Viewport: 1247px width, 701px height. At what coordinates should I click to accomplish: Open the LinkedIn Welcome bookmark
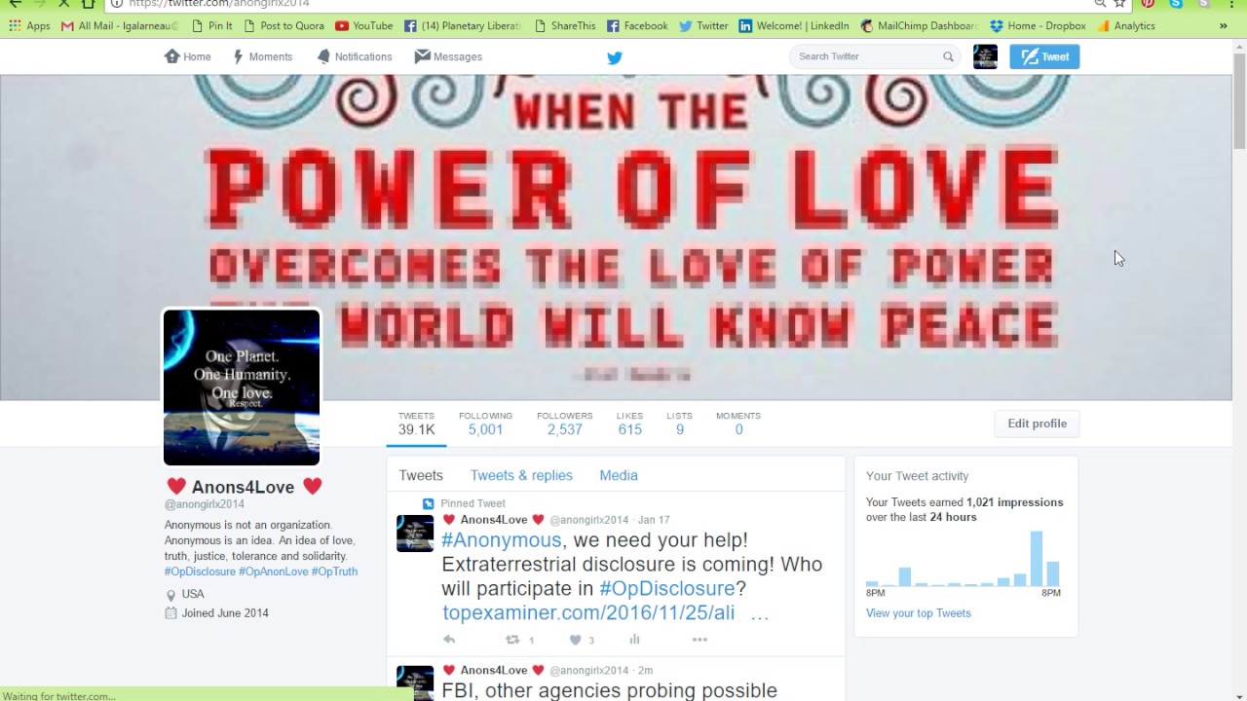pyautogui.click(x=794, y=26)
